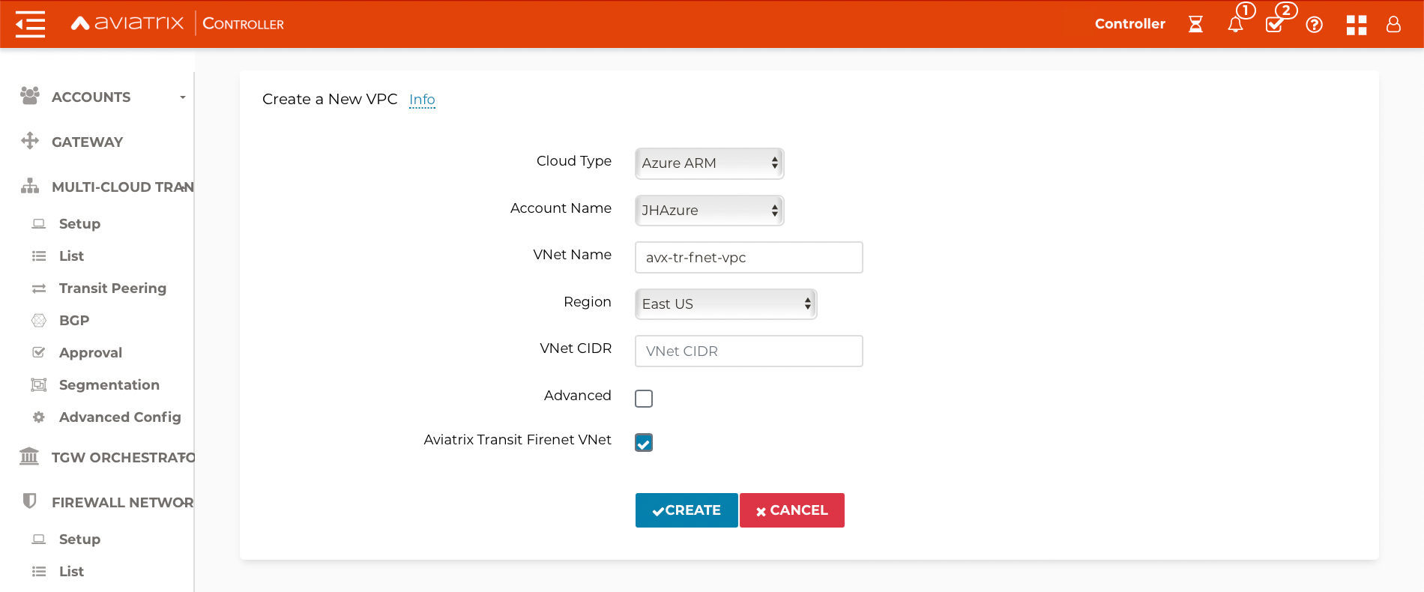Open the Info link

[422, 100]
